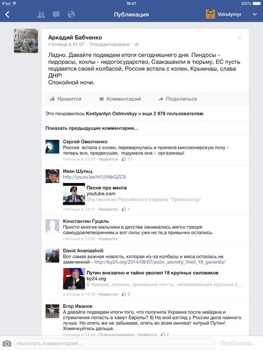The image size is (263, 351).
Task: Tap the back arrow in header
Action: [x=7, y=15]
